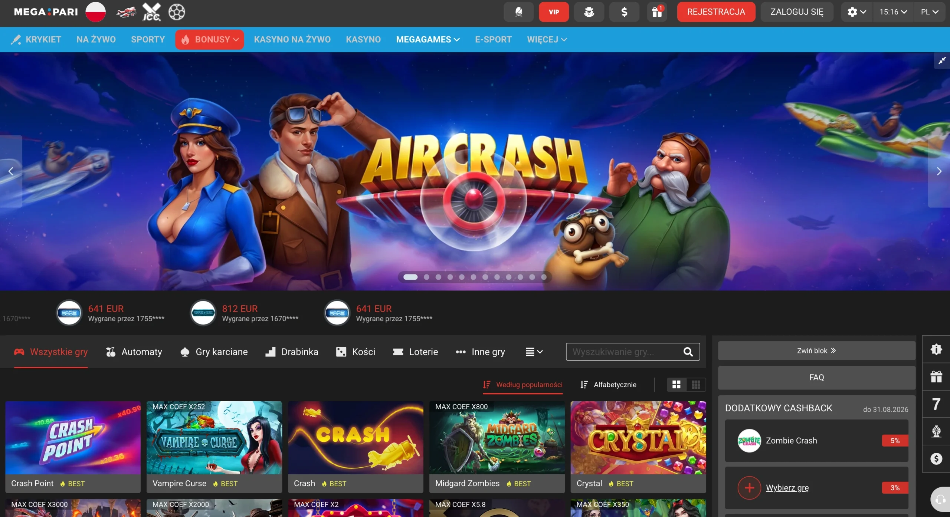Open the Vampire Curse game thumbnail
This screenshot has width=950, height=517.
[214, 438]
